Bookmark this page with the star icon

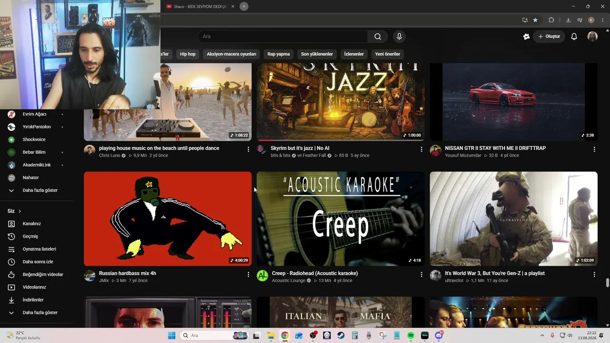pyautogui.click(x=535, y=20)
